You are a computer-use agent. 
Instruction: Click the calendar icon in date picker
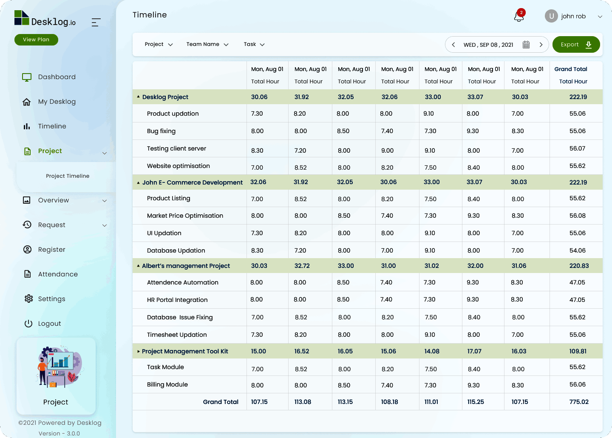tap(526, 45)
